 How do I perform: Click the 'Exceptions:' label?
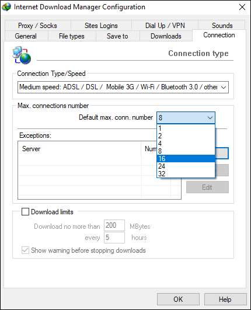pos(35,135)
